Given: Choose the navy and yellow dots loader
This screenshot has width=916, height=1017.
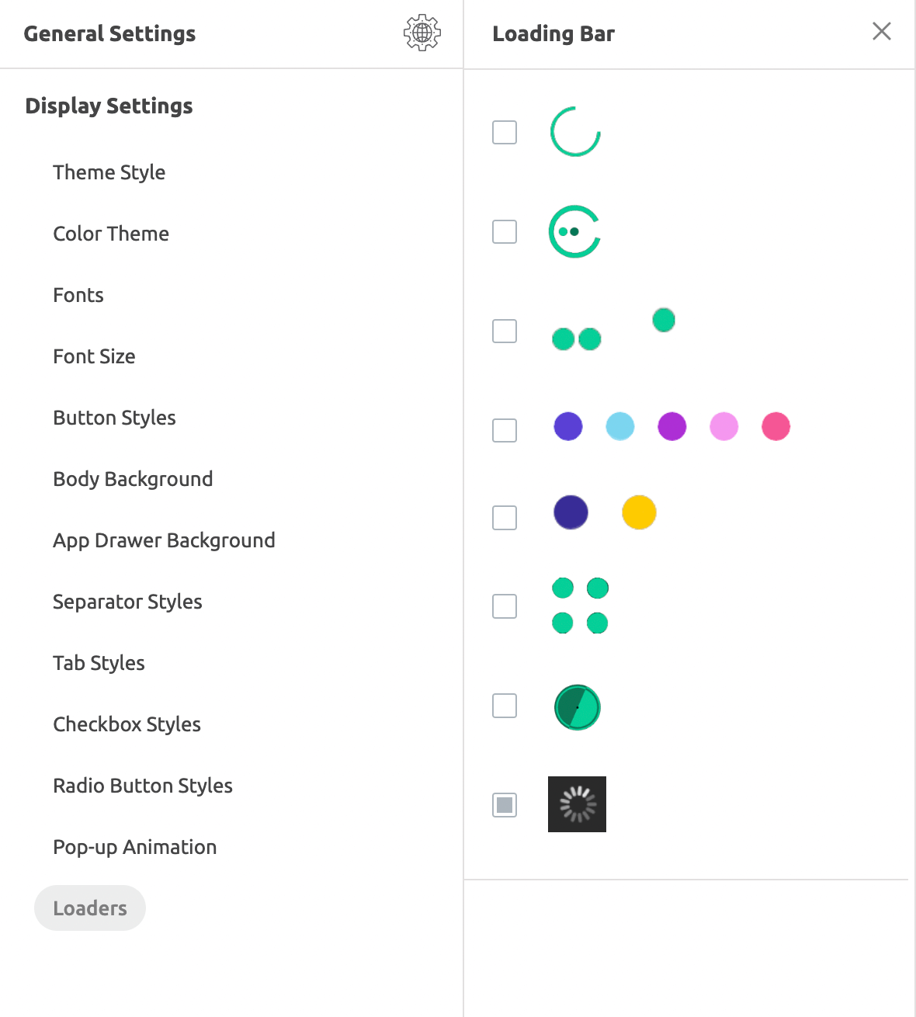Looking at the screenshot, I should click(605, 513).
